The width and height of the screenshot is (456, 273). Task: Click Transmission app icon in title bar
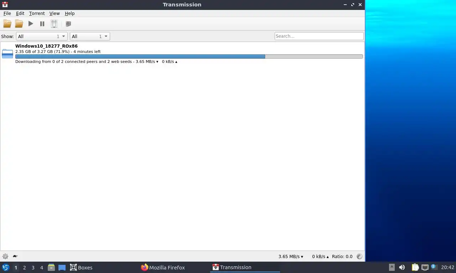(x=5, y=5)
